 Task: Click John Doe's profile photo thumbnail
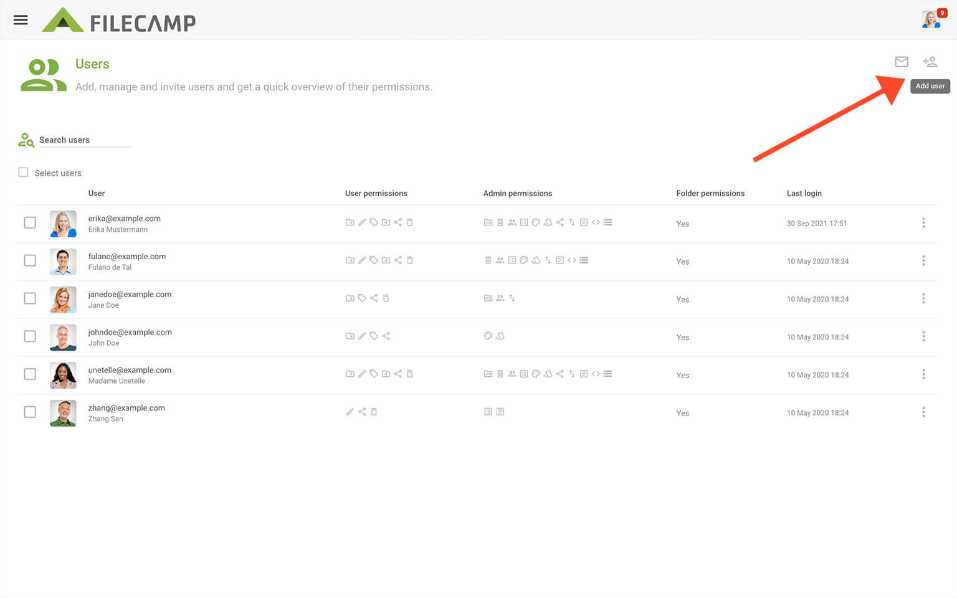click(x=63, y=337)
